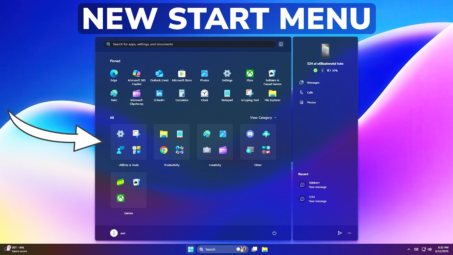Open Calls in the phone panel
The width and height of the screenshot is (453, 255).
coord(306,92)
